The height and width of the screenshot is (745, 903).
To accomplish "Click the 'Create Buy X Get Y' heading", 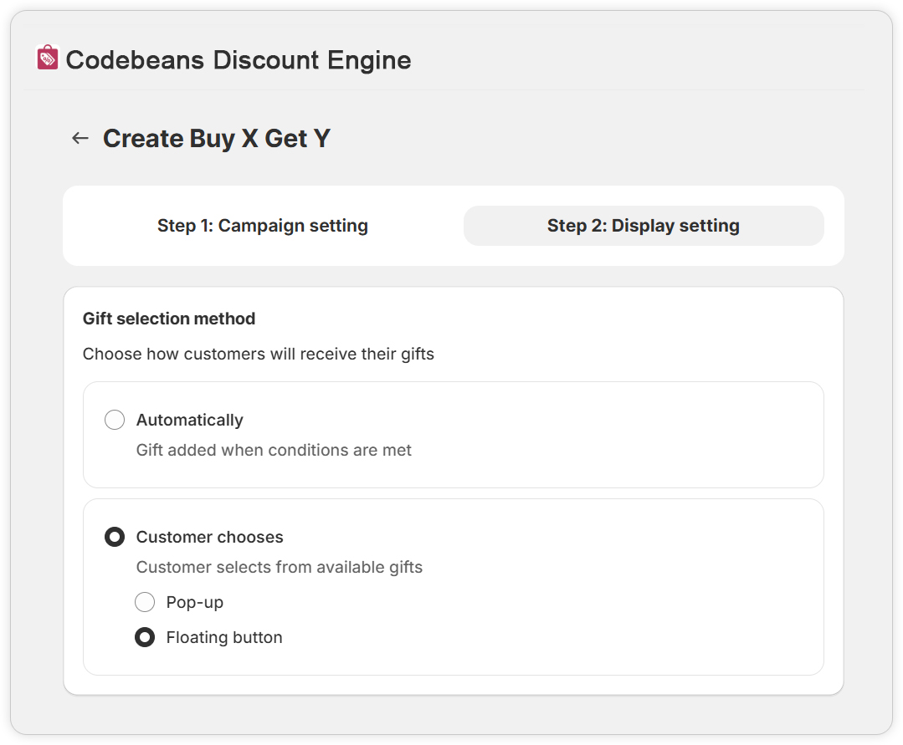I will [x=217, y=139].
